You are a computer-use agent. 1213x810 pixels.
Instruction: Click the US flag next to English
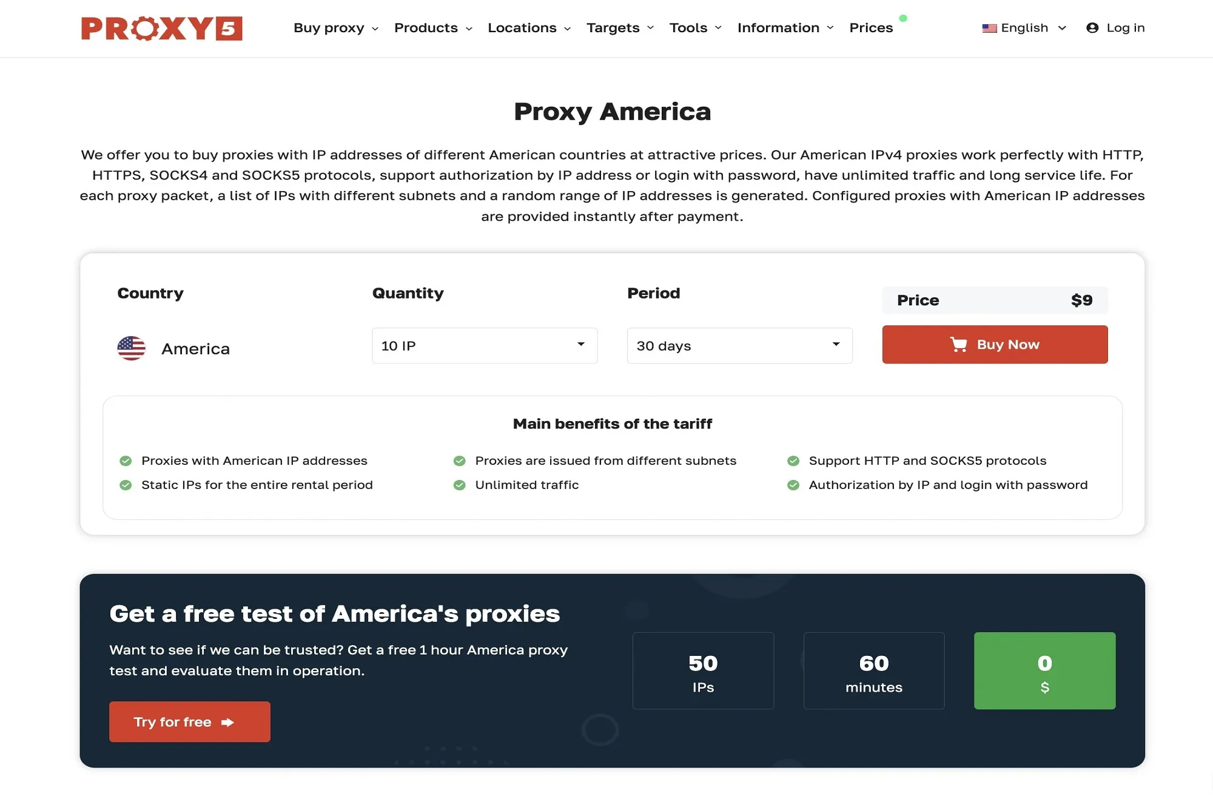pyautogui.click(x=990, y=28)
